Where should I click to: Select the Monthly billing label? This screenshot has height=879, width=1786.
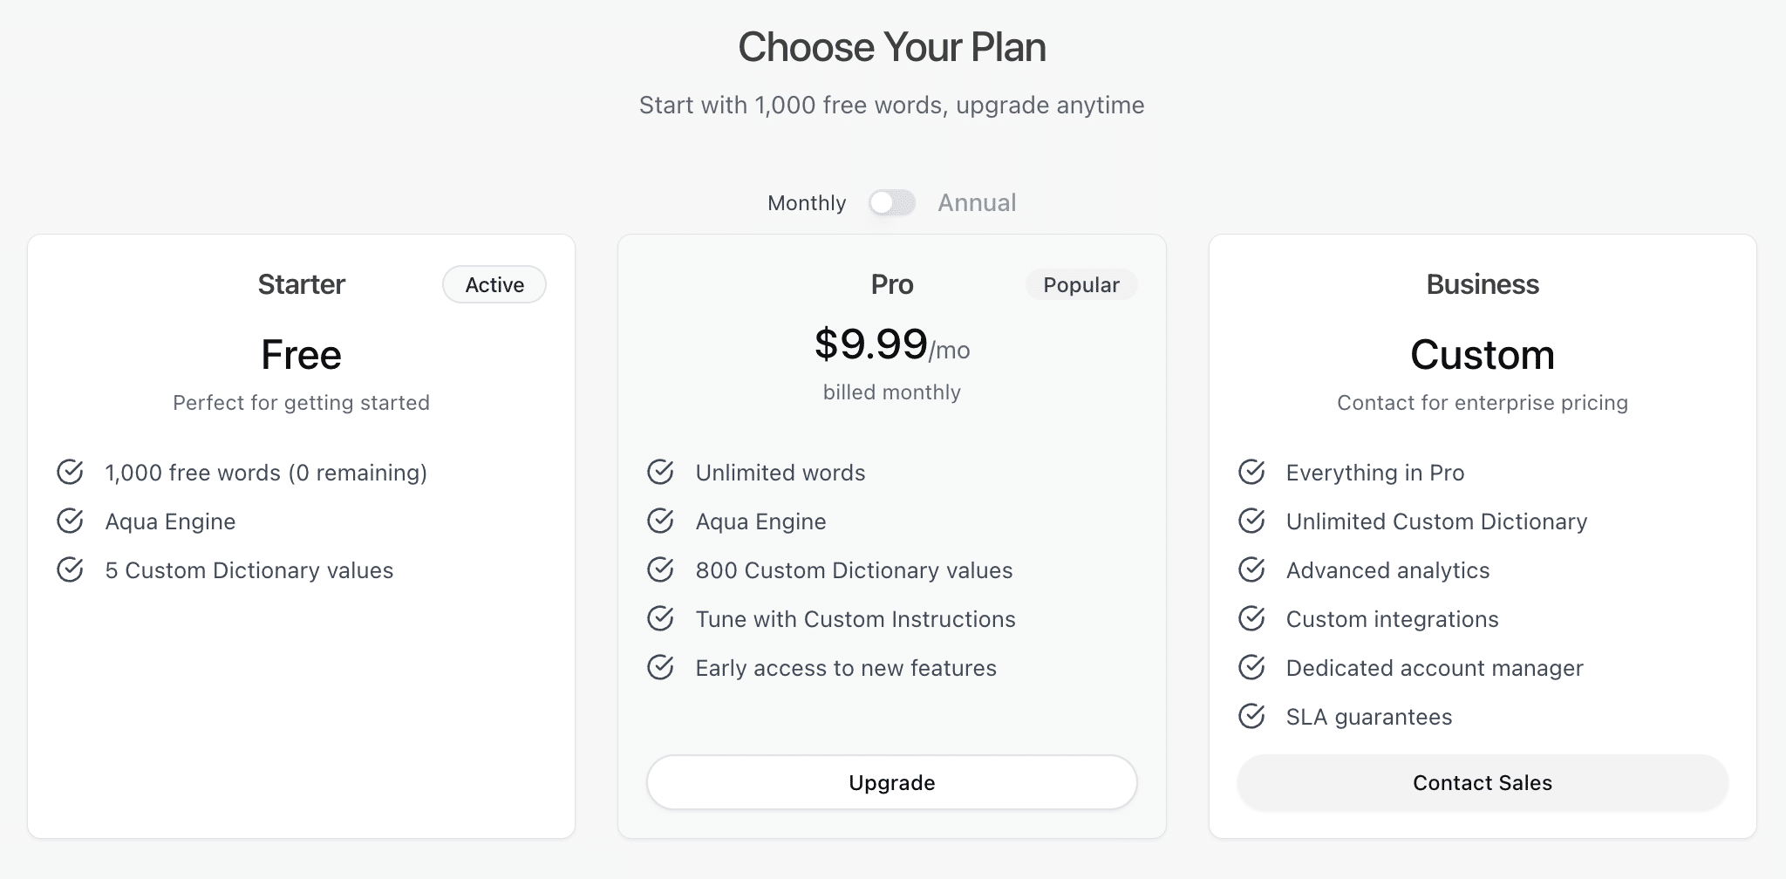(x=807, y=203)
